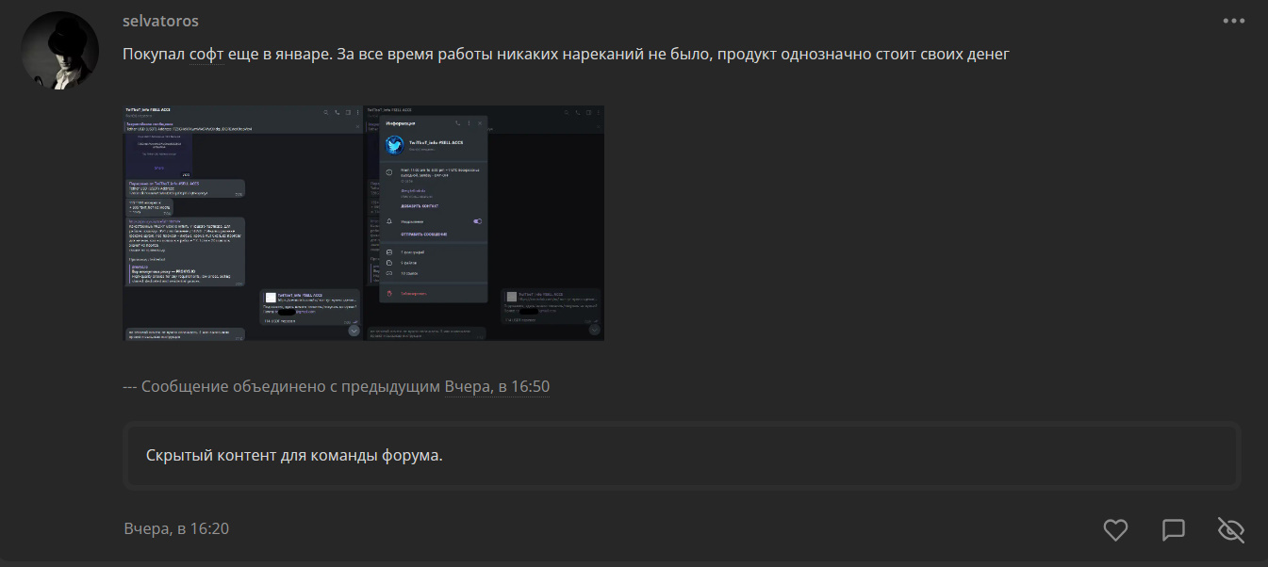Open the dotted-underlined word софт

click(x=206, y=55)
